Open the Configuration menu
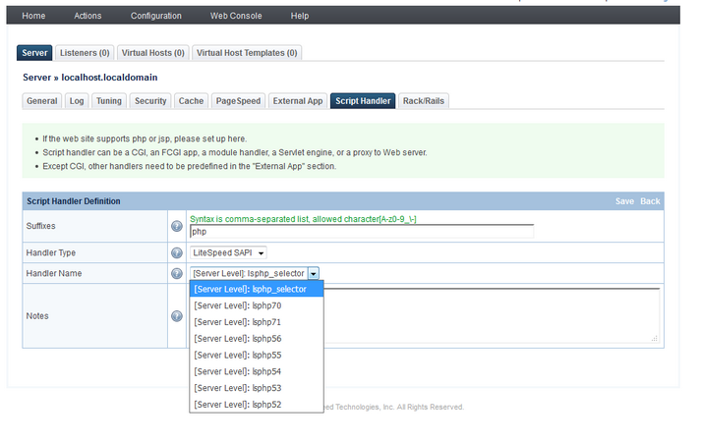The width and height of the screenshot is (701, 442). (156, 16)
